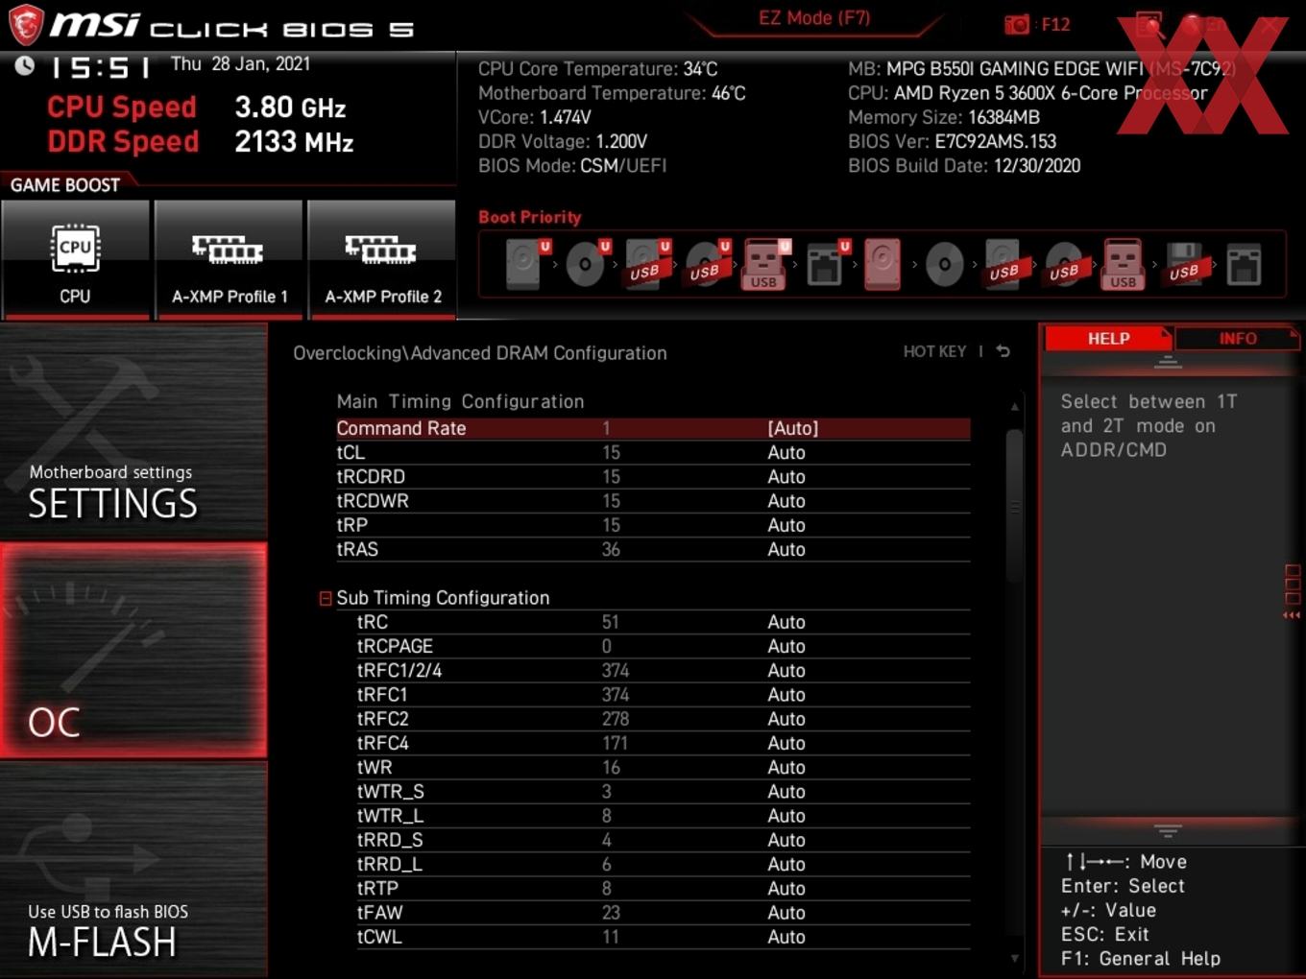Select the tRRD_L timing row

663,864
